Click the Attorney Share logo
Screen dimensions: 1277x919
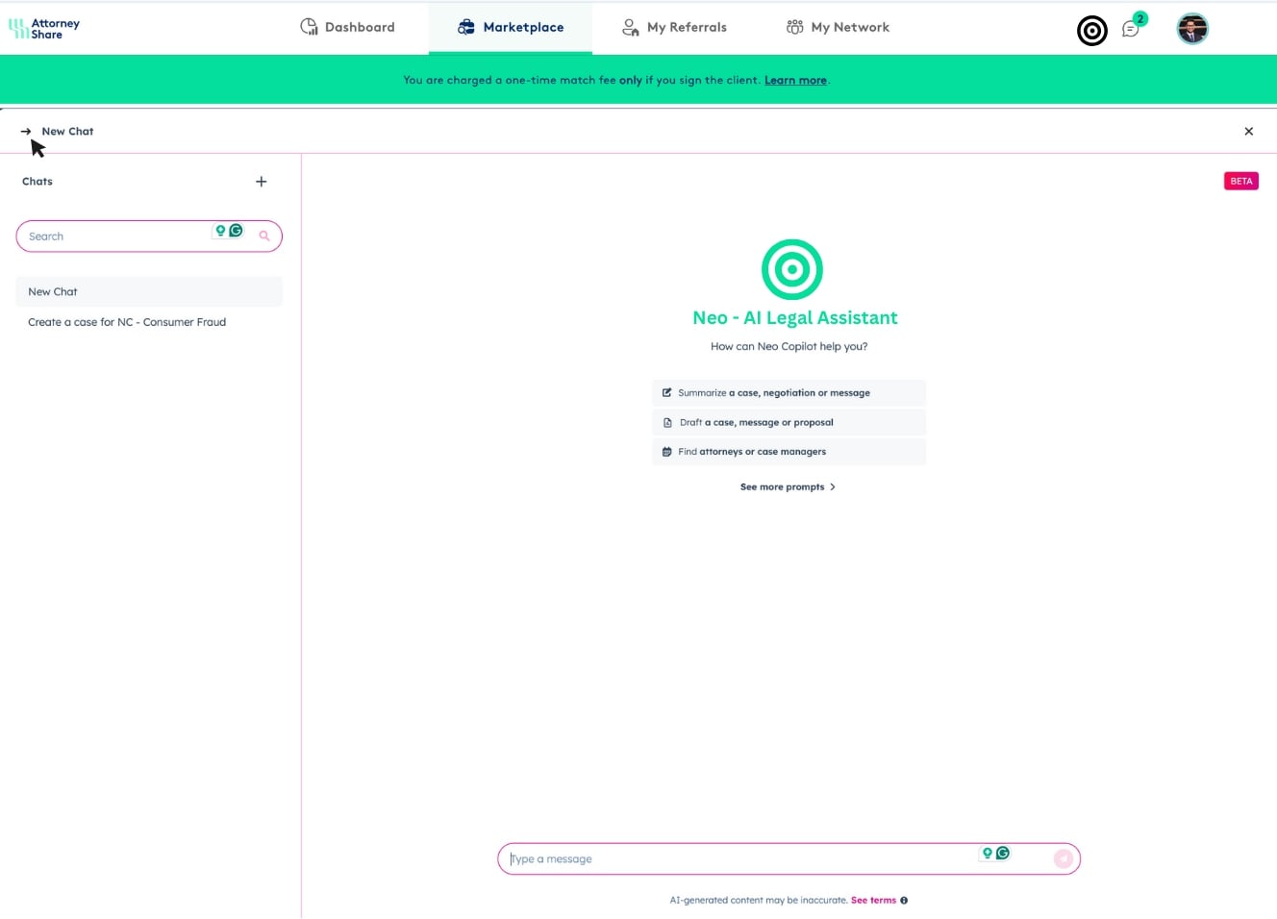44,29
